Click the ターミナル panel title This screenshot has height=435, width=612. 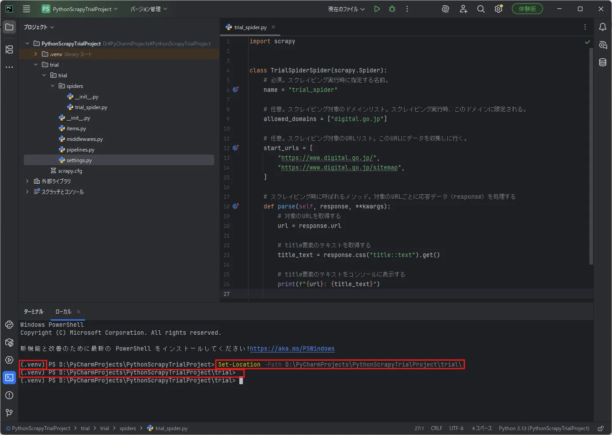point(34,312)
